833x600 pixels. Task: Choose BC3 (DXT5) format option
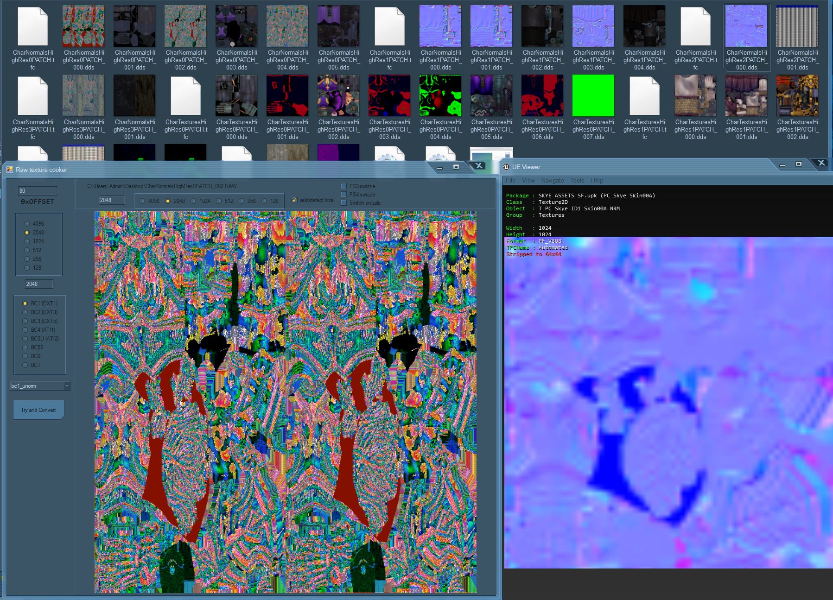pos(25,321)
